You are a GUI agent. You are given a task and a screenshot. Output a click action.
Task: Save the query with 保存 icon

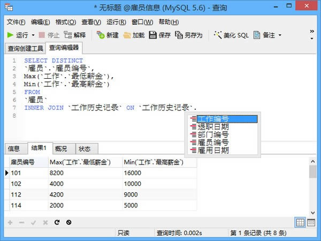152,35
